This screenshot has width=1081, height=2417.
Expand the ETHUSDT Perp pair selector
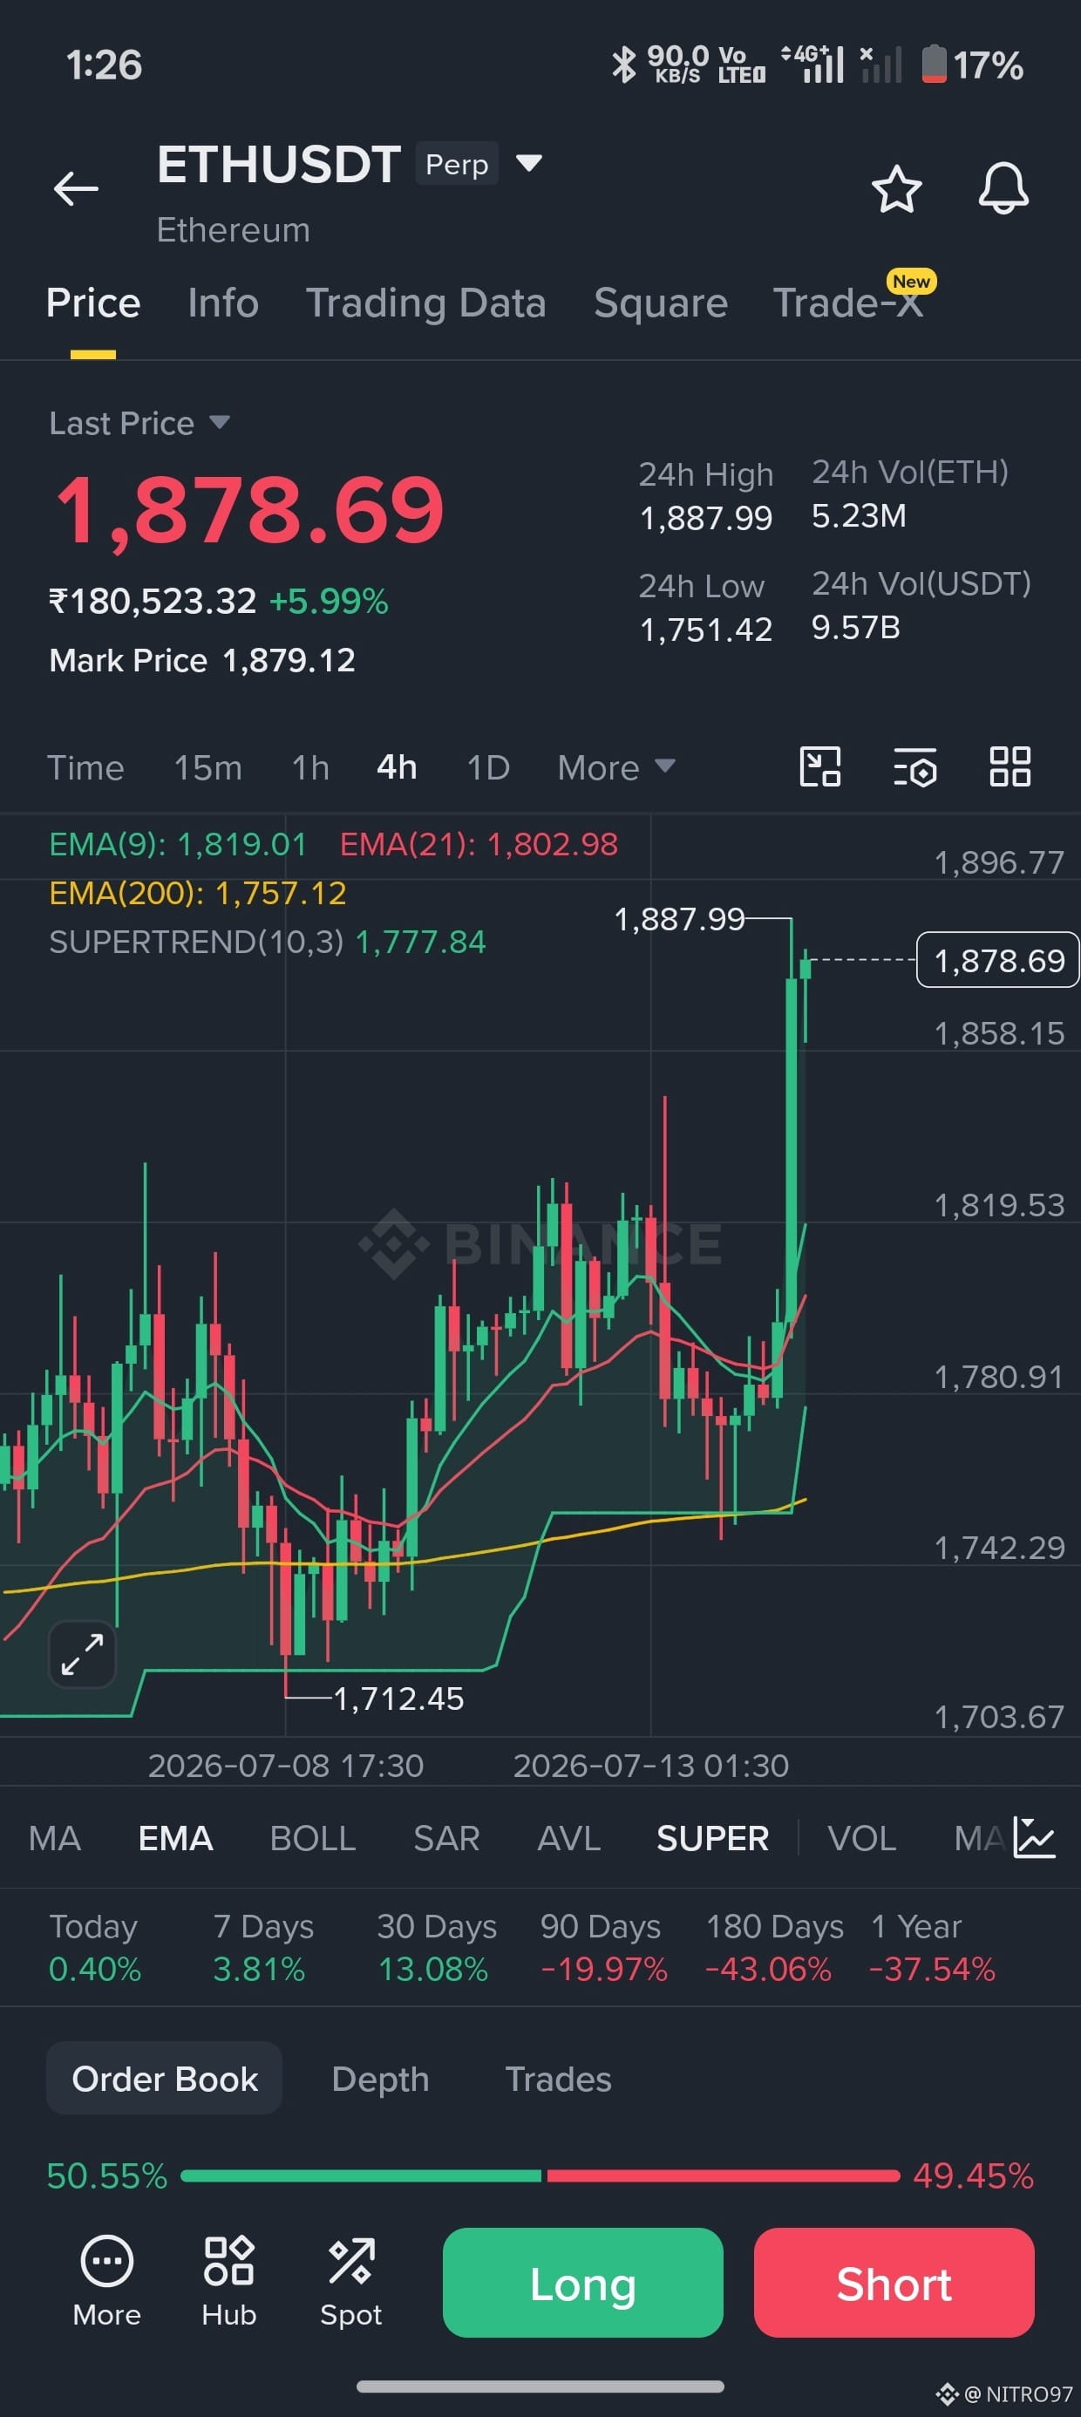click(529, 163)
